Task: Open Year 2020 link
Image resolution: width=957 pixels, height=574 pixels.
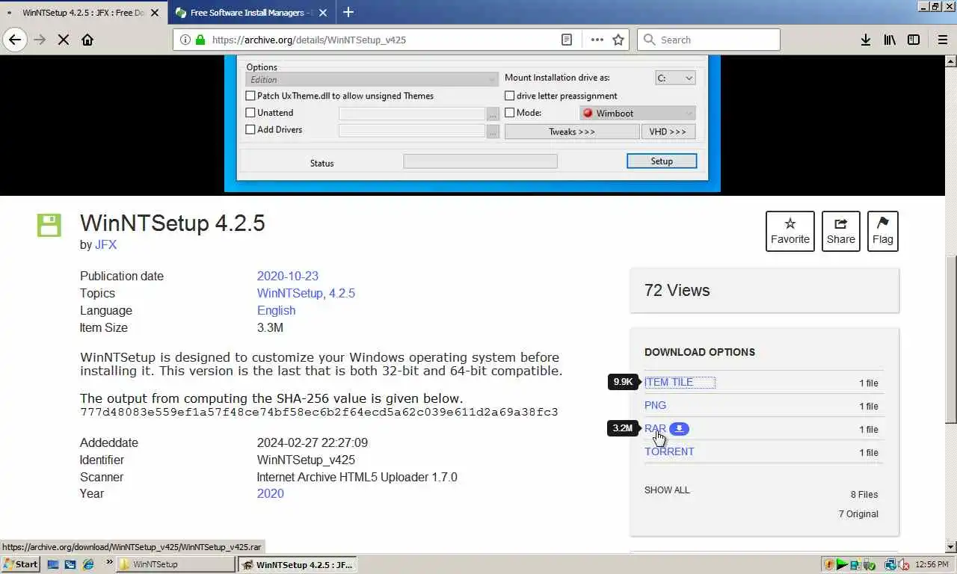Action: (x=270, y=493)
